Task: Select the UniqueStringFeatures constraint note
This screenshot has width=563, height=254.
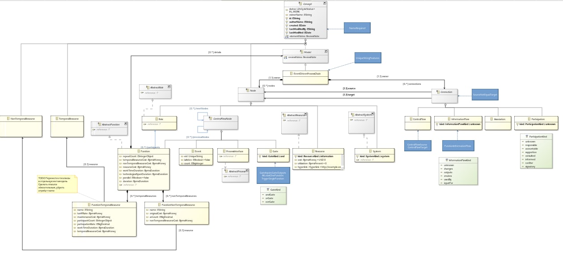Action: click(368, 58)
